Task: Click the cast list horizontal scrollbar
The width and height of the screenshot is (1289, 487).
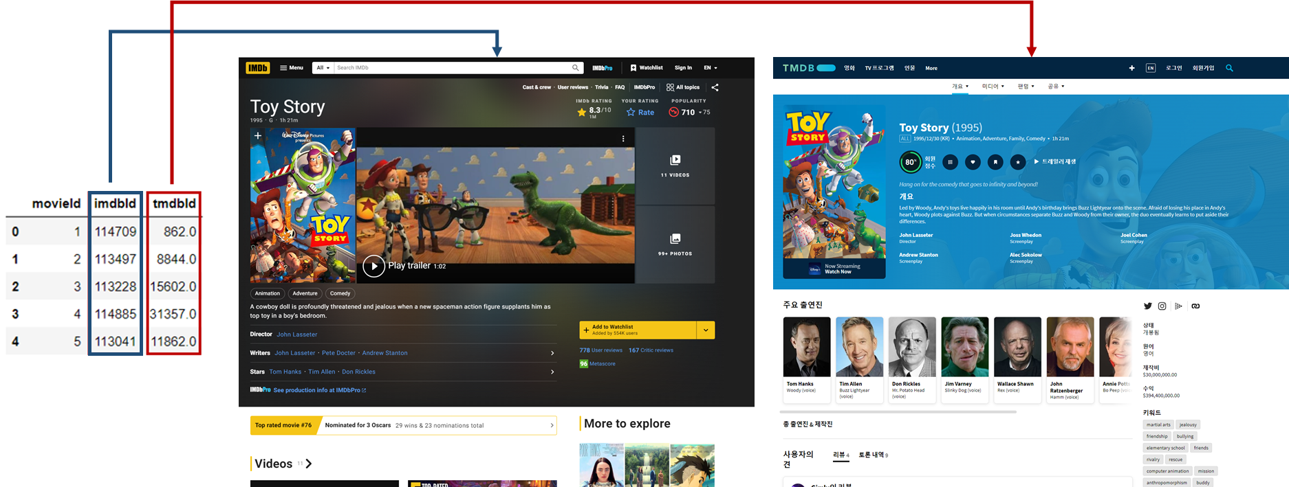Action: point(898,411)
